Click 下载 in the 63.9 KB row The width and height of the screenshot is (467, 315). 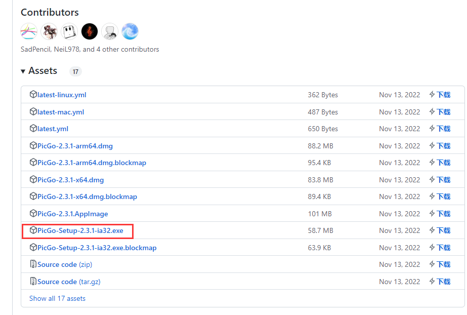tap(443, 248)
